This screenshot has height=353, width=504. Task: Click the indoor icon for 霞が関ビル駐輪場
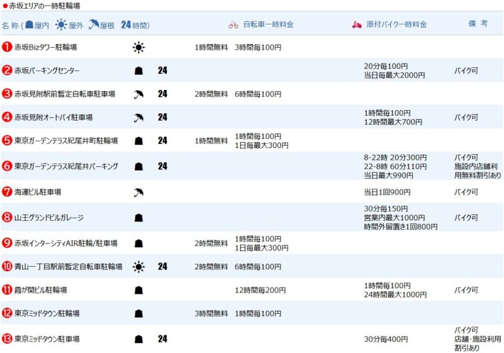click(x=139, y=290)
